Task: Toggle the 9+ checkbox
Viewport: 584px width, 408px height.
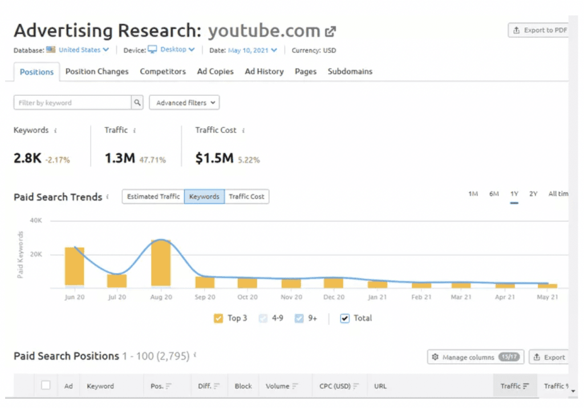Action: point(299,318)
